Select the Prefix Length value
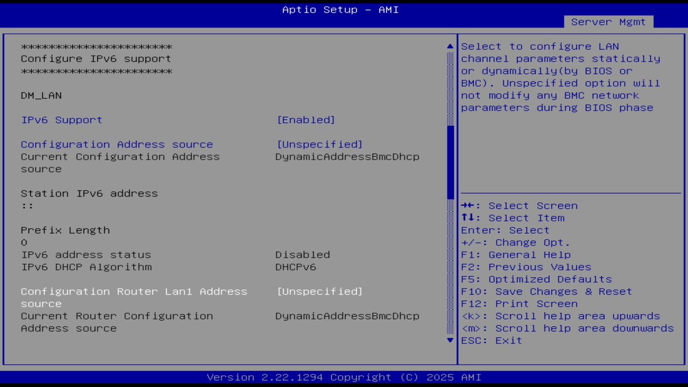 click(24, 242)
